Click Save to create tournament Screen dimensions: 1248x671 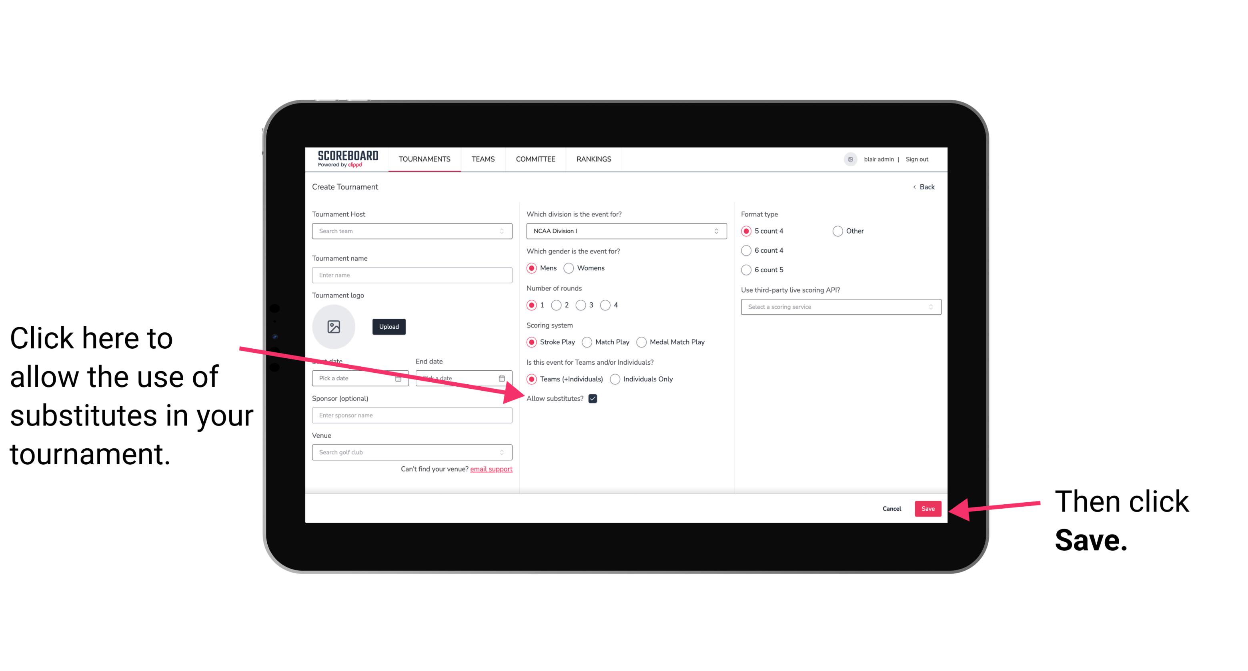point(928,508)
